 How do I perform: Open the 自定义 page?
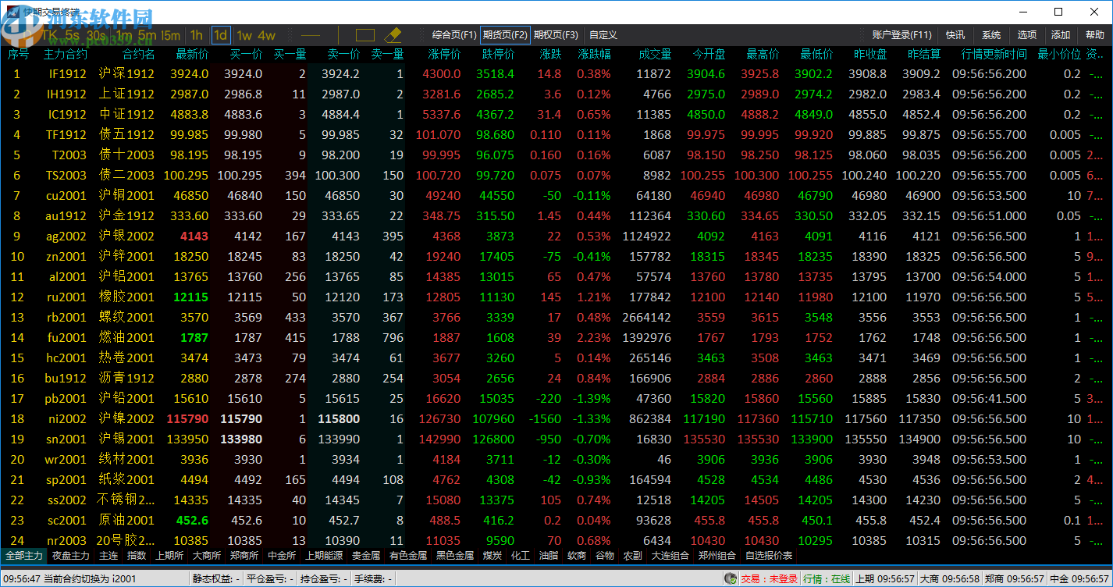(603, 35)
